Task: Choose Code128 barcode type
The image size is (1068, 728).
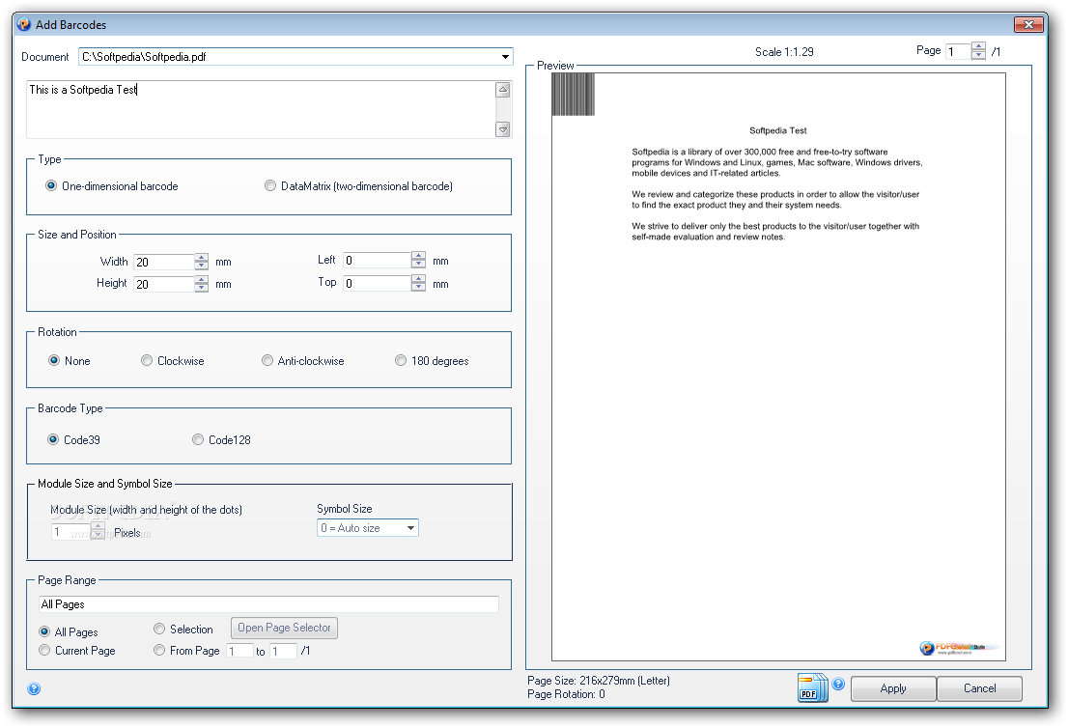Action: pyautogui.click(x=198, y=439)
